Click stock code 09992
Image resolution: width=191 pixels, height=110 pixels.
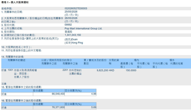coord(68,25)
